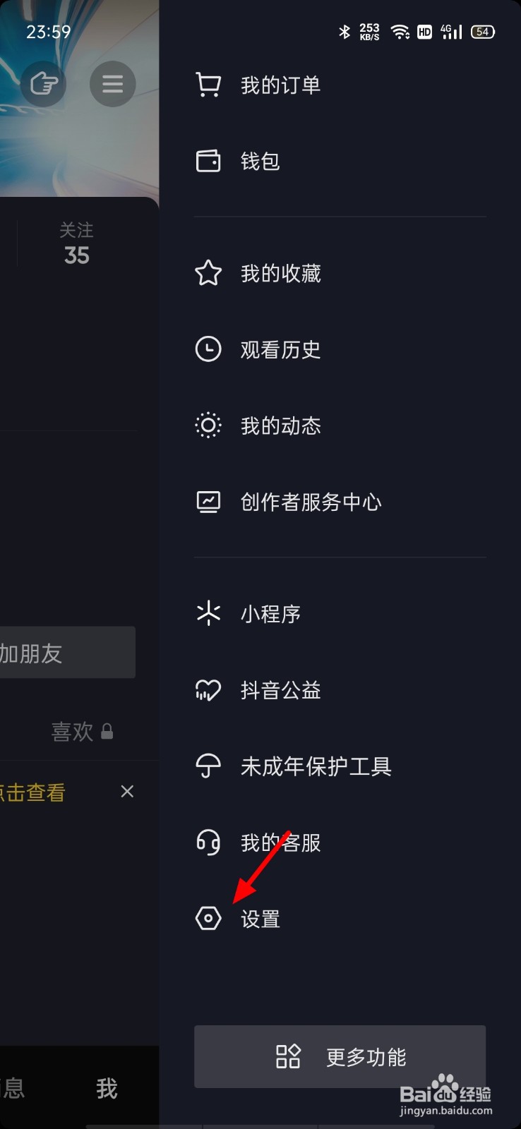The width and height of the screenshot is (521, 1129).
Task: Close the hamburger side menu
Action: (x=113, y=85)
